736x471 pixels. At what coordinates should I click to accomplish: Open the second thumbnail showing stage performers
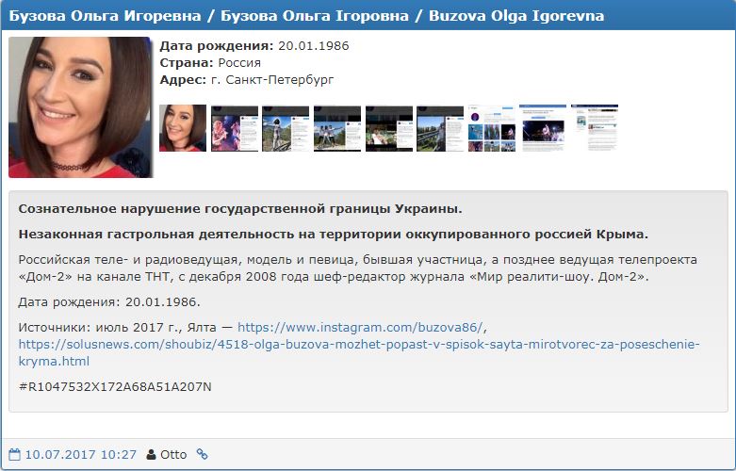pyautogui.click(x=235, y=128)
